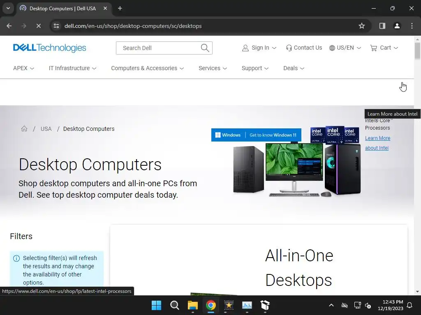Click the Filters heading
Viewport: 421px width, 315px height.
21,236
